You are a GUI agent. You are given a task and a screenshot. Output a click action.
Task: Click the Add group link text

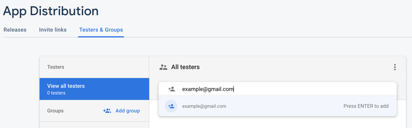point(128,111)
